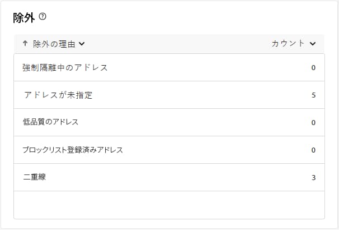339x230 pixels.
Task: Select the 二重線 row label
Action: (34, 177)
